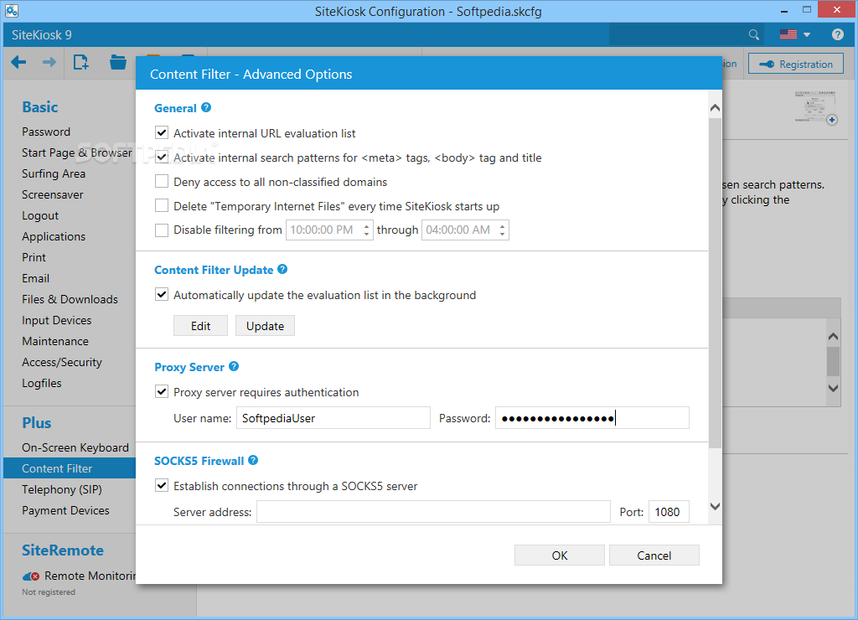Open Input Devices settings
Viewport: 858px width, 620px height.
click(x=56, y=320)
